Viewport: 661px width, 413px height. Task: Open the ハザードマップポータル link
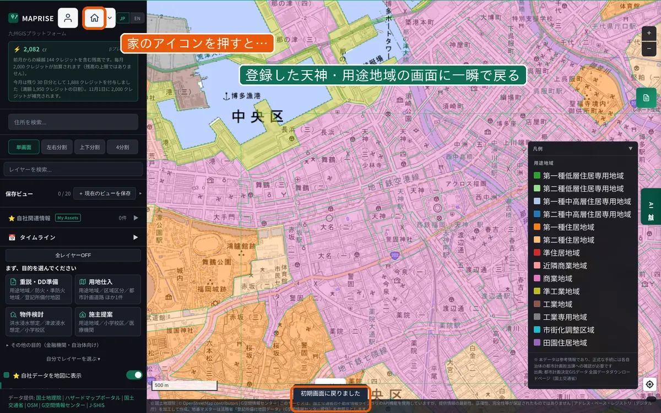(x=93, y=397)
